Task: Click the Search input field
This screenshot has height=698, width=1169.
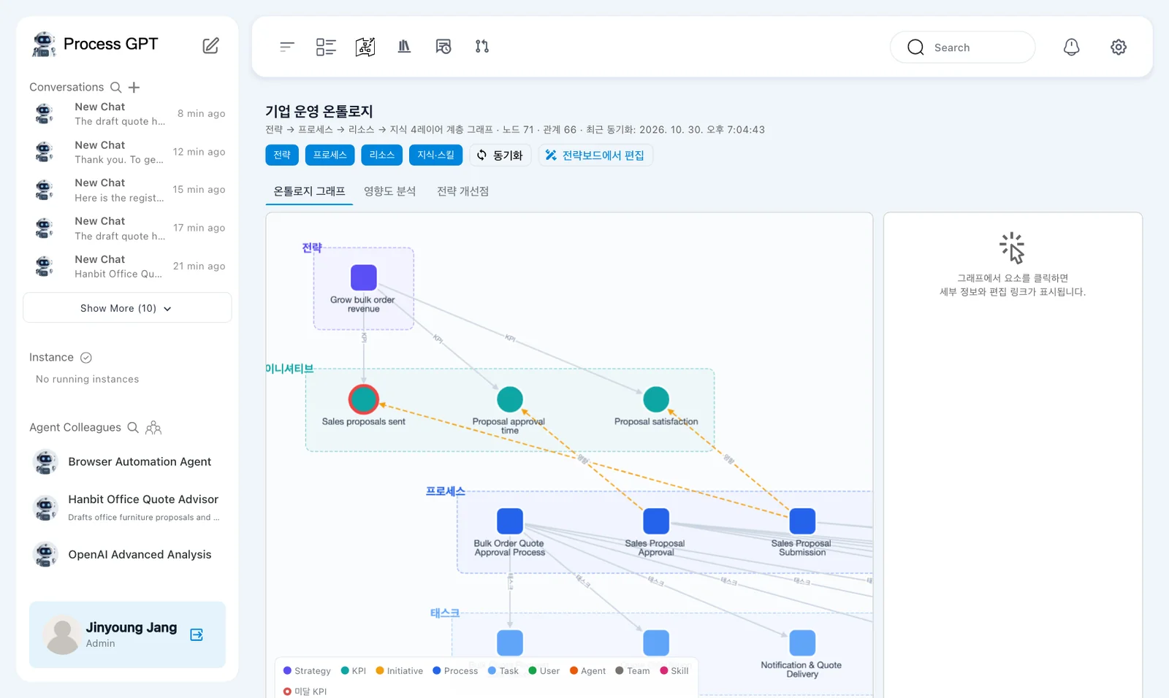Action: pos(962,47)
